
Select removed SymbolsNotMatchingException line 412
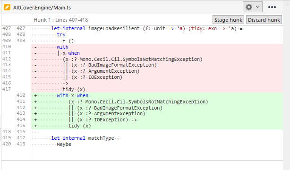click(x=157, y=59)
